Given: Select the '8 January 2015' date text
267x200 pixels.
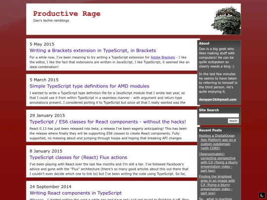Looking at the screenshot, I should click(46, 151).
